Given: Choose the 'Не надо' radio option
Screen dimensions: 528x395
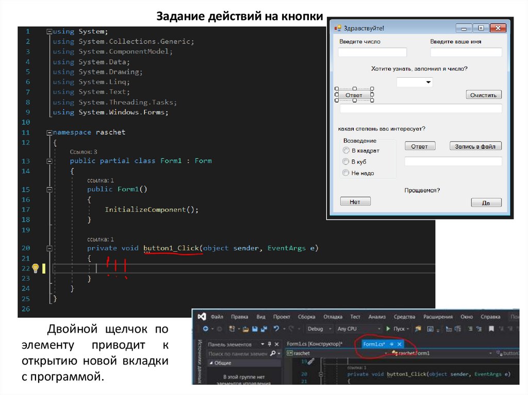Looking at the screenshot, I should click(346, 173).
